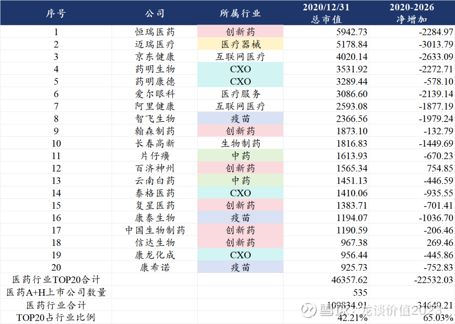This screenshot has height=324, width=455.
Task: Select the company cell 爱尔眼科
Action: pos(155,94)
